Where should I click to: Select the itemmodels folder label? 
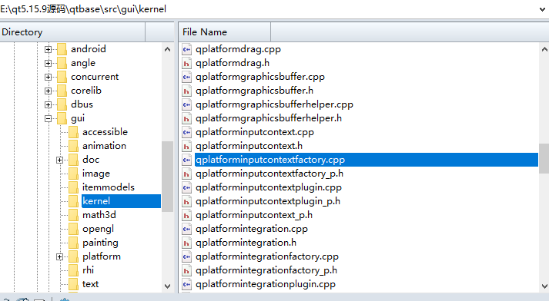point(109,187)
